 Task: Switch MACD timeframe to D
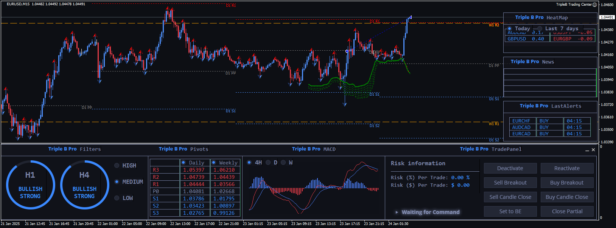[268, 163]
